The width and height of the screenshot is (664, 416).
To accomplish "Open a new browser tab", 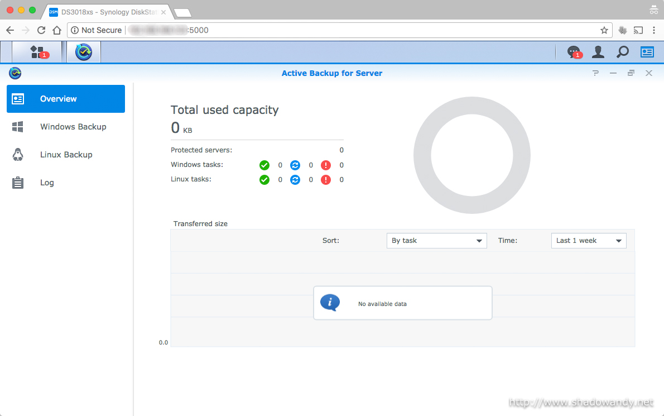I will pyautogui.click(x=182, y=13).
